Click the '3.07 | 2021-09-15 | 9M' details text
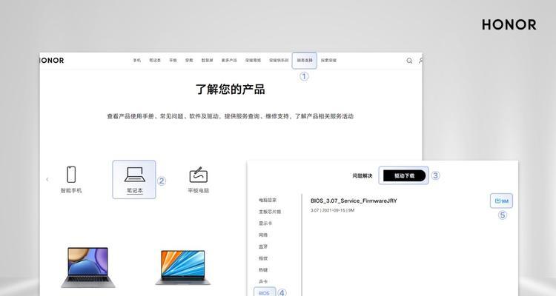This screenshot has width=556, height=296. [333, 210]
